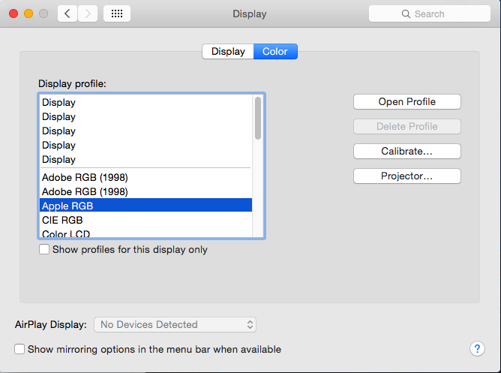
Task: Go back with the left chevron button
Action: (x=67, y=14)
